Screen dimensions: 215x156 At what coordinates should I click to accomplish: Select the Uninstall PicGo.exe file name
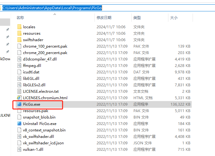tap(40, 124)
